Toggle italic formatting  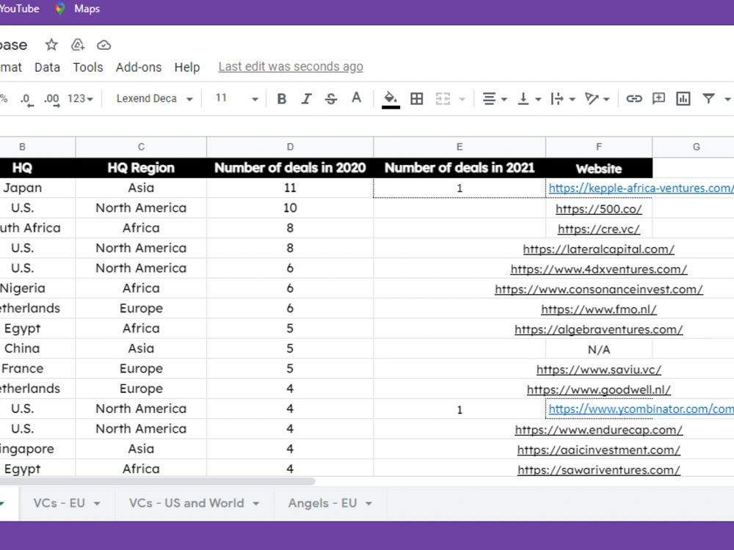click(x=306, y=99)
